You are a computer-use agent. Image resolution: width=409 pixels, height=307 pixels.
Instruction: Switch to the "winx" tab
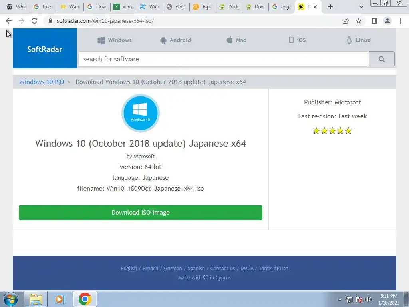pos(124,7)
